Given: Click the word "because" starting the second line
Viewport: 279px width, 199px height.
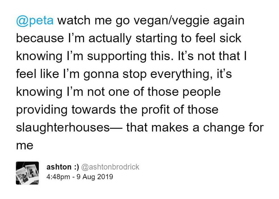Looking at the screenshot, I should coord(40,39).
